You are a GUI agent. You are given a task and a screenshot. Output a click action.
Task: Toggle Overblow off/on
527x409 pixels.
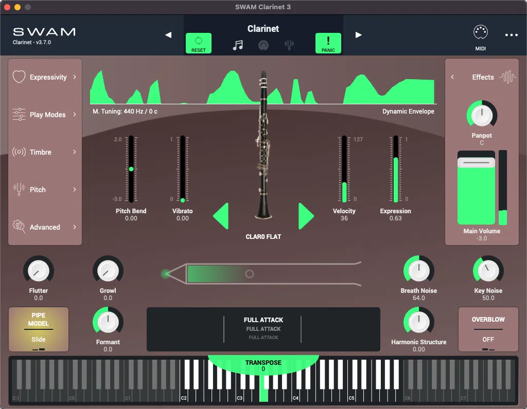(x=488, y=329)
